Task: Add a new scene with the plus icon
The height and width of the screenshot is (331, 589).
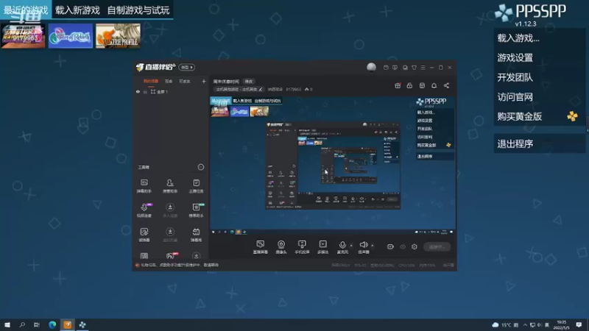Action: 204,82
